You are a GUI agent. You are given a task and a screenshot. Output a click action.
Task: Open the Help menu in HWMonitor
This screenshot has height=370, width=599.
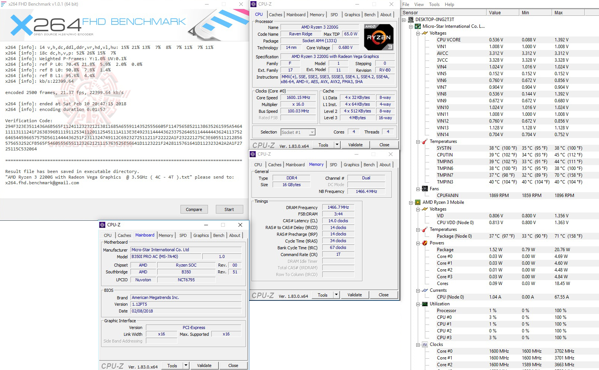pos(449,5)
